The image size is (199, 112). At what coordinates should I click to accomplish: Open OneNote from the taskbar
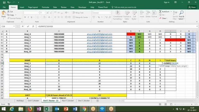[x=39, y=109]
